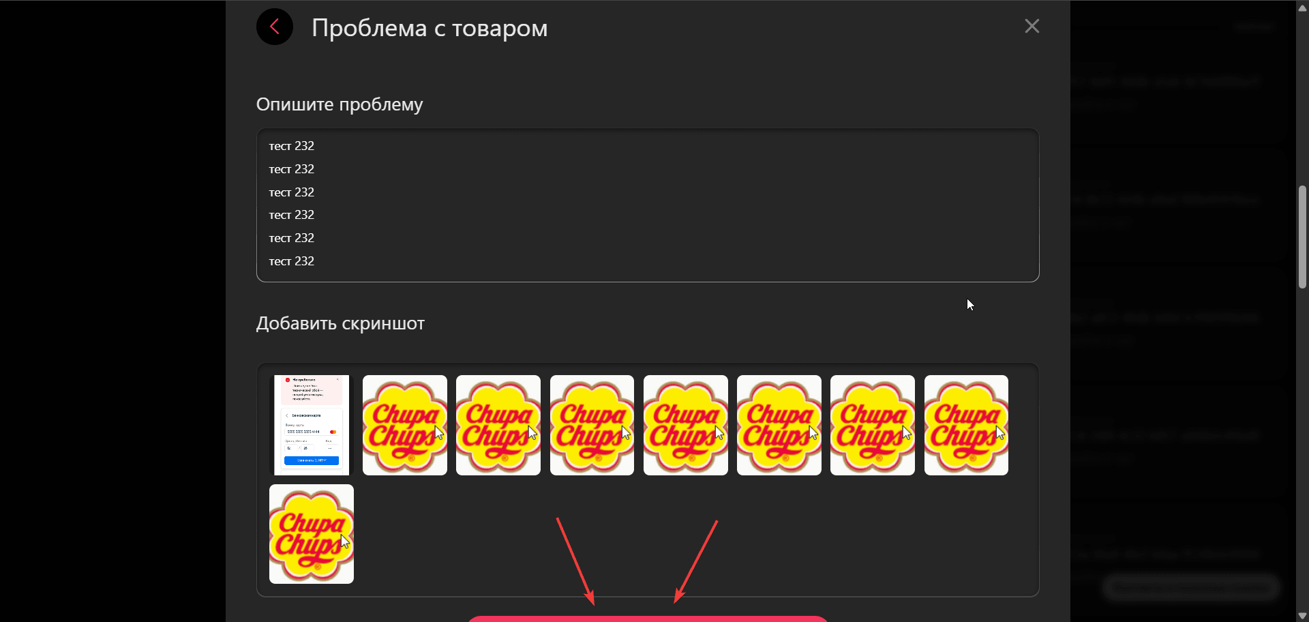Click the vertical scrollbar thumb
Screen dimensions: 1309x622
click(x=1302, y=237)
